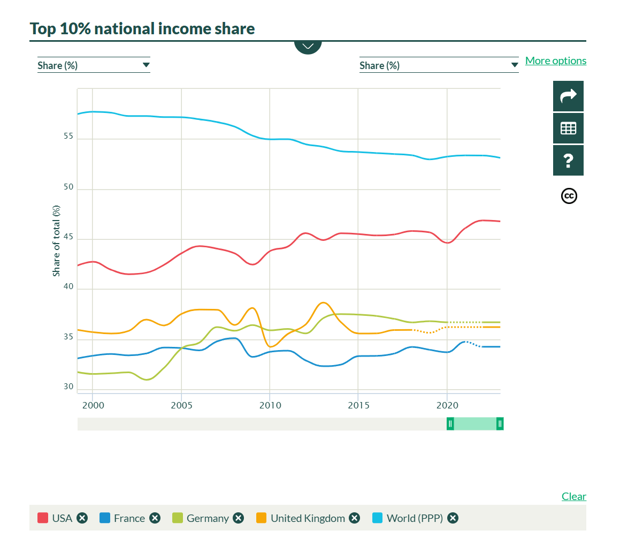Open the right Share (%) dropdown
This screenshot has height=553, width=620.
[439, 65]
